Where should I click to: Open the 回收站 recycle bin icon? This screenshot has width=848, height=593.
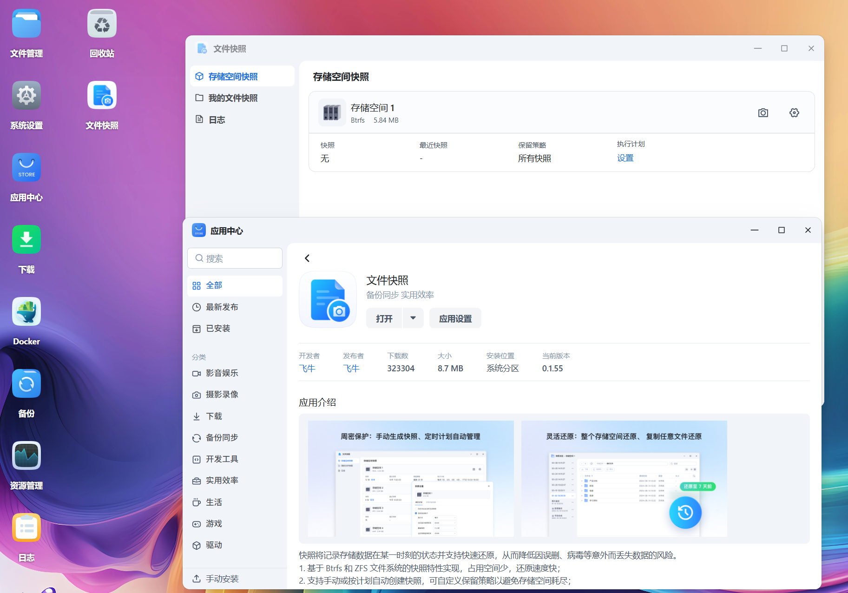[102, 24]
